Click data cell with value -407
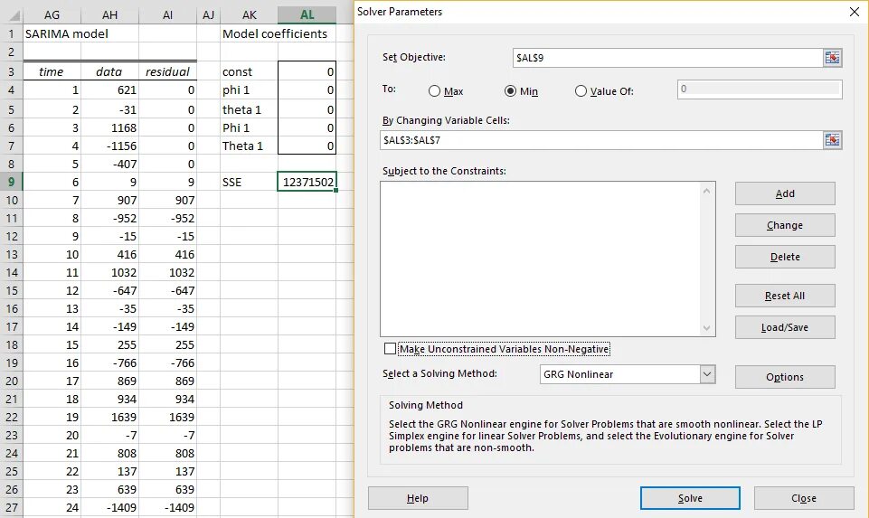Image resolution: width=869 pixels, height=518 pixels. pyautogui.click(x=109, y=164)
